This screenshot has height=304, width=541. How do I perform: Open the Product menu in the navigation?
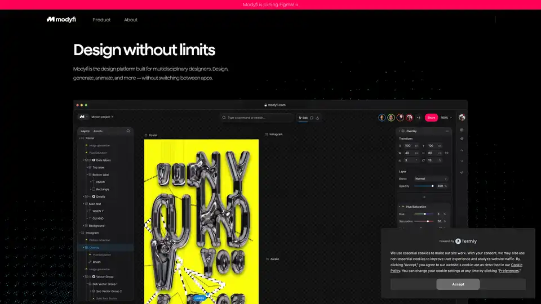point(101,20)
